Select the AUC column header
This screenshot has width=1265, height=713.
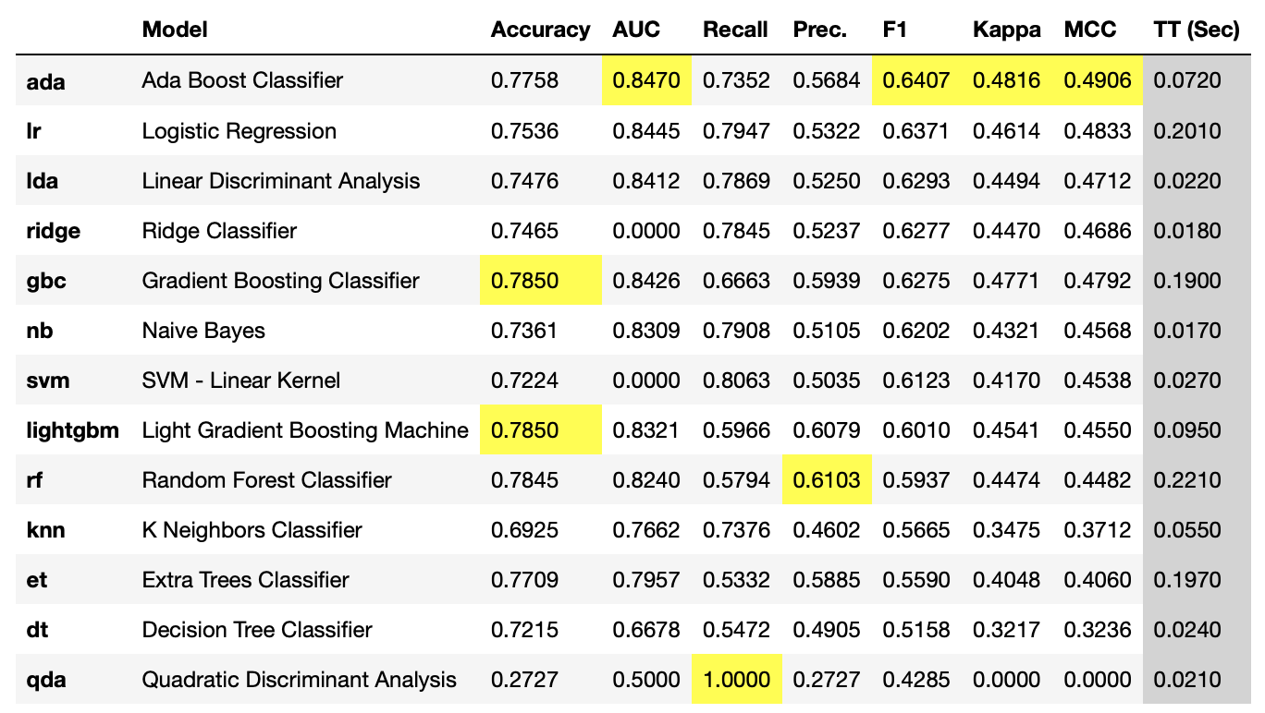[x=636, y=30]
